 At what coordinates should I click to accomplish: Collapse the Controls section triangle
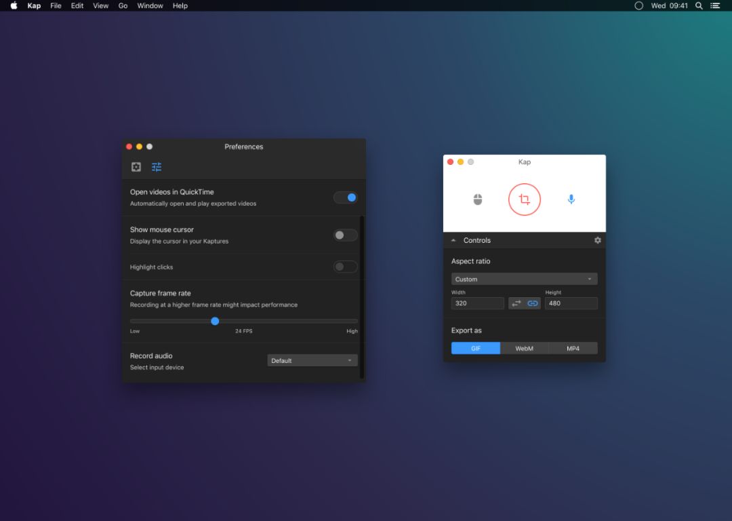coord(453,240)
